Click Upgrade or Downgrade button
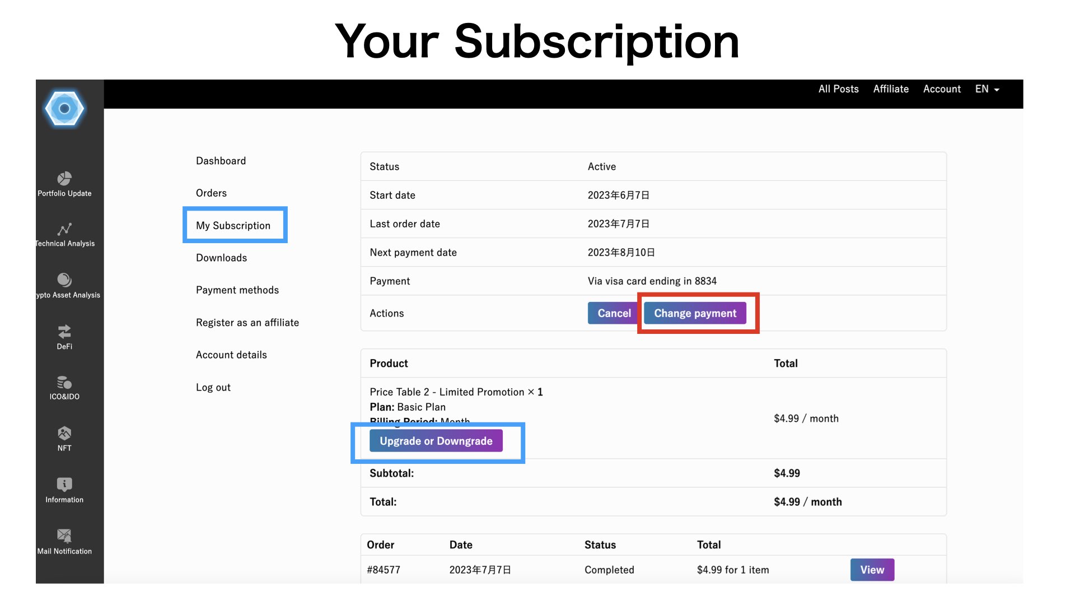 coord(436,441)
